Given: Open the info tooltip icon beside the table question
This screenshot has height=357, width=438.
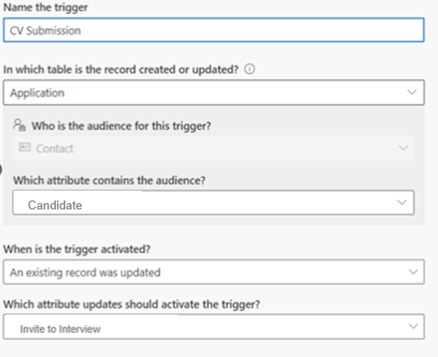Looking at the screenshot, I should coord(249,69).
